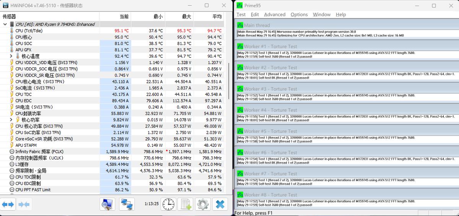This screenshot has height=216, width=459.
Task: Click the lightning icon beside CPU TDC
Action: [11, 94]
